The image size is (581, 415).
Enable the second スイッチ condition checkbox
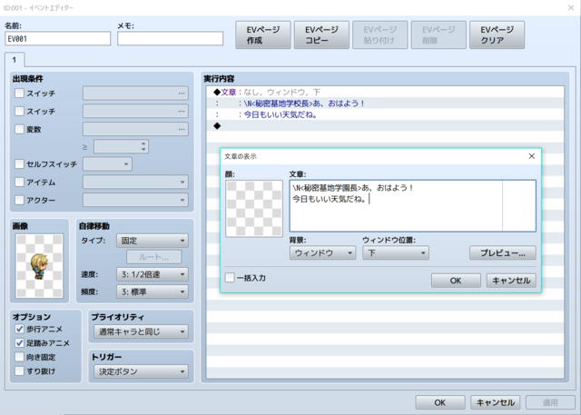[19, 111]
